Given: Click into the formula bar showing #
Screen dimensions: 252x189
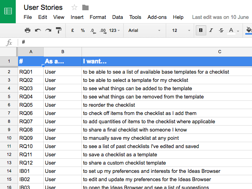Looking at the screenshot, I should point(135,42).
